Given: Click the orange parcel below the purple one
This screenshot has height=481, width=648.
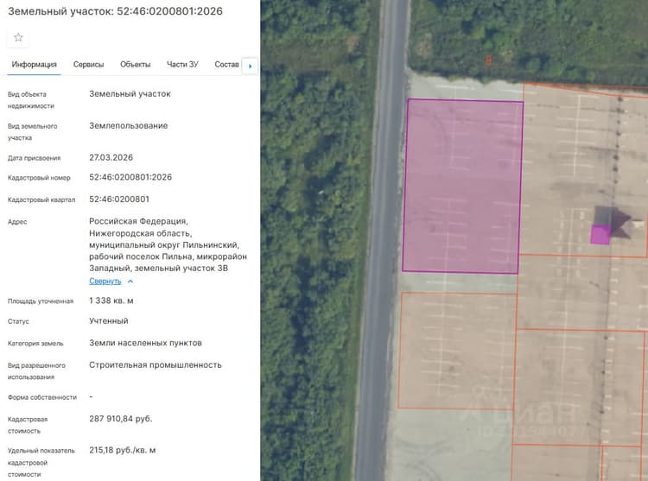Looking at the screenshot, I should (457, 351).
